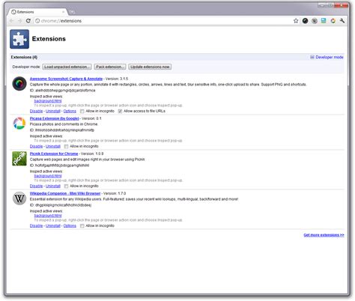Image resolution: width=355 pixels, height=301 pixels.
Task: Open Picnik Extension for Chrome link
Action: pyautogui.click(x=54, y=153)
